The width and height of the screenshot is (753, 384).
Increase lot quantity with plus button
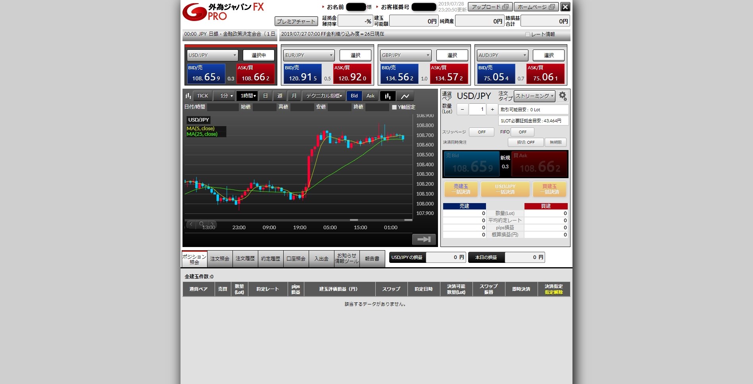pyautogui.click(x=492, y=110)
